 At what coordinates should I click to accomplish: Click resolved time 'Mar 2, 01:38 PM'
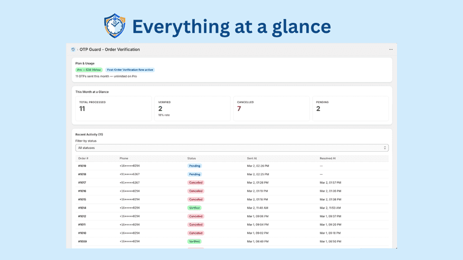pos(330,200)
